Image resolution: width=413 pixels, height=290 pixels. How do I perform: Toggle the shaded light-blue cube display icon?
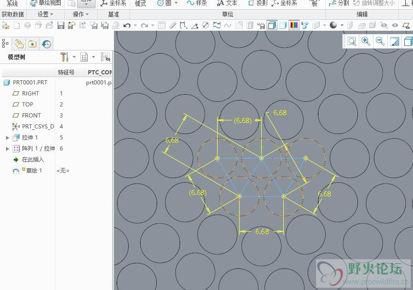coord(283,26)
